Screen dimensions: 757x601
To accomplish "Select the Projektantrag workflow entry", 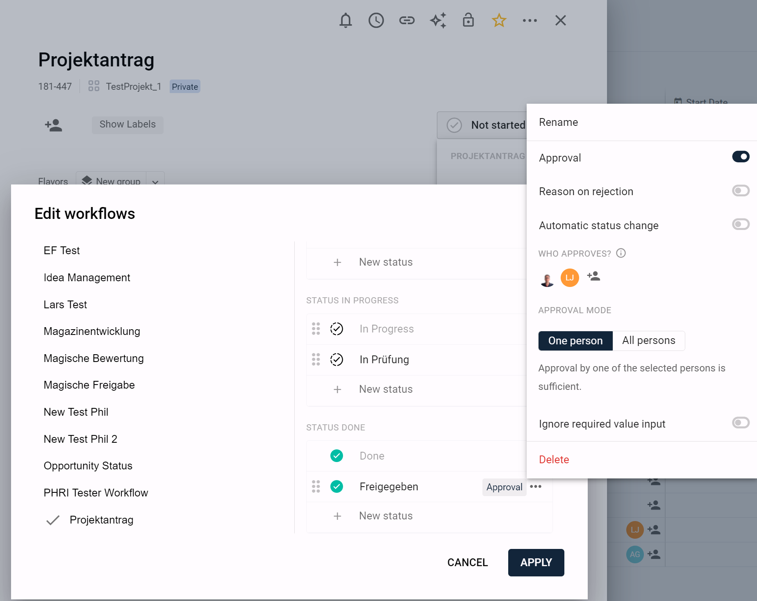I will [x=101, y=520].
